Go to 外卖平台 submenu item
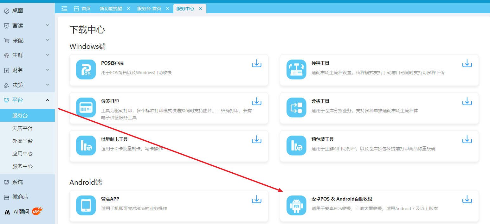The width and height of the screenshot is (490, 224). point(23,141)
